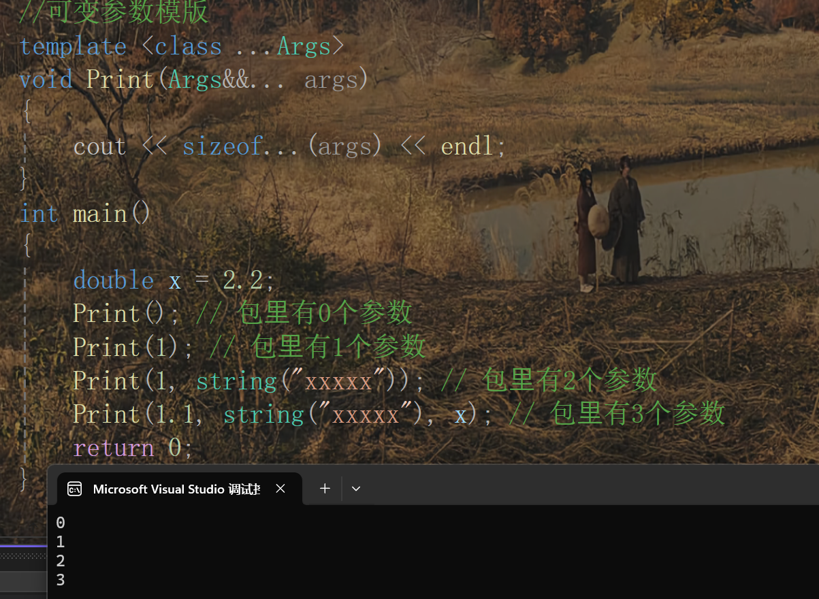Click console output line showing 0
This screenshot has width=819, height=599.
[x=61, y=523]
